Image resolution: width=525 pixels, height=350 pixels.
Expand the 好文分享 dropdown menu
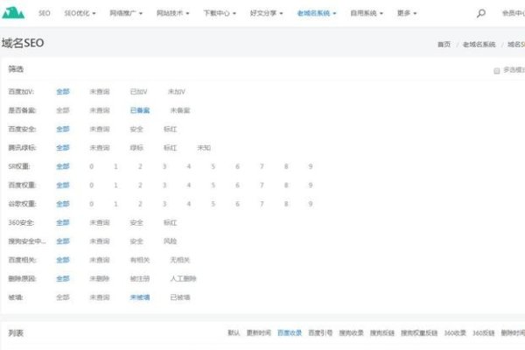pos(266,13)
